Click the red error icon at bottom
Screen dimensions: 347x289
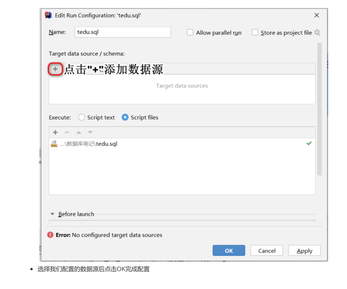50,235
